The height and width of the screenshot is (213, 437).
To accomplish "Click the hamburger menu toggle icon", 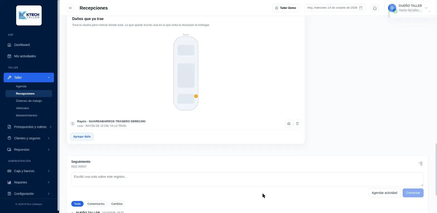I will click(x=70, y=8).
